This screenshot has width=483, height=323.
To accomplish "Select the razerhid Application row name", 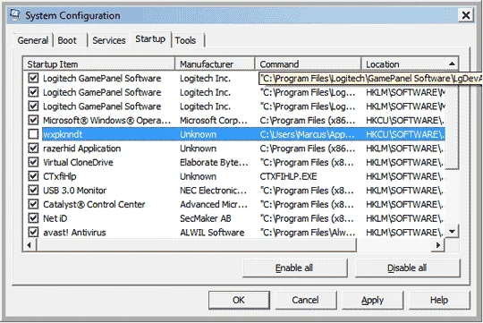I will click(x=82, y=149).
